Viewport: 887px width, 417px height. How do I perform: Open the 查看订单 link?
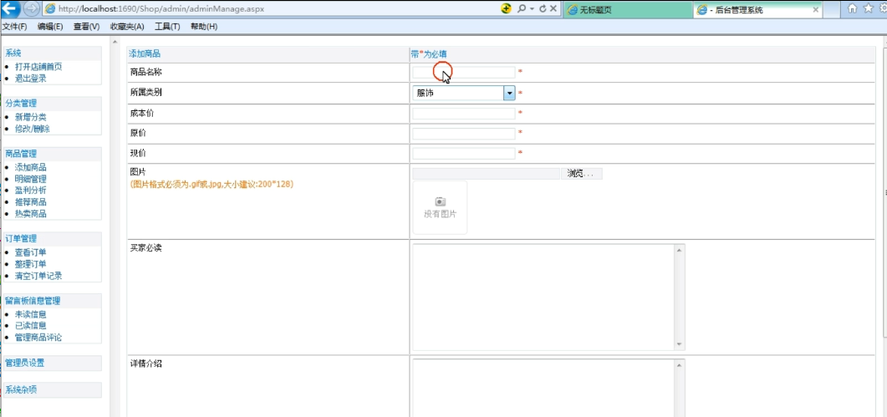(31, 252)
